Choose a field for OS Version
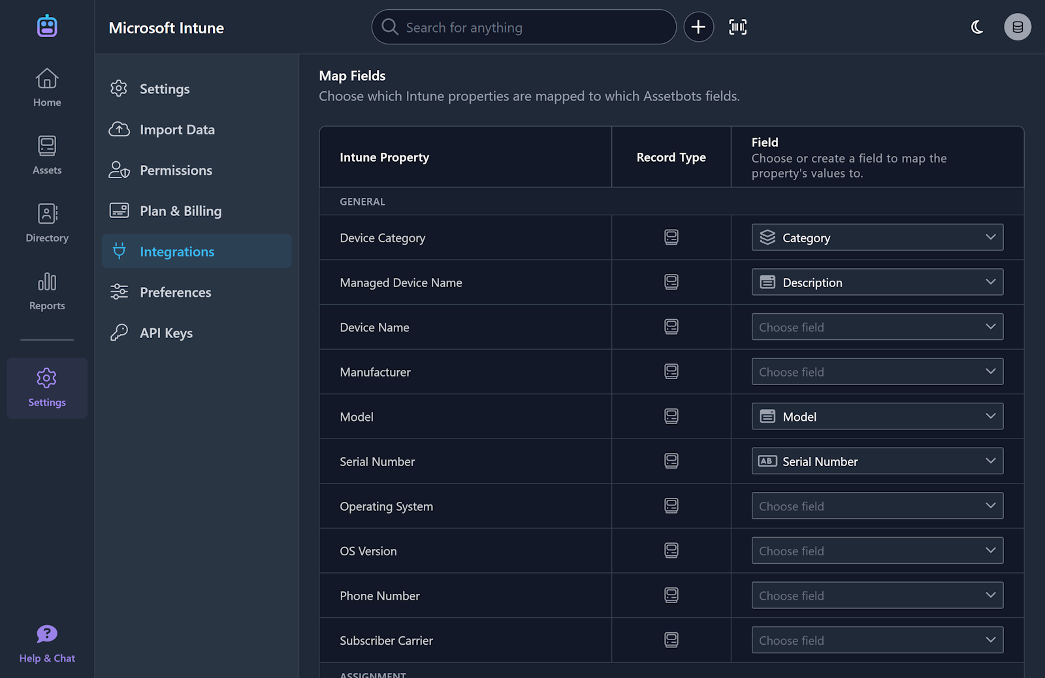1045x678 pixels. click(877, 551)
